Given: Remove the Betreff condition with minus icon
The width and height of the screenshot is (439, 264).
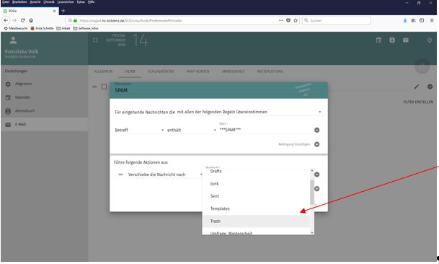Looking at the screenshot, I should coord(316,130).
